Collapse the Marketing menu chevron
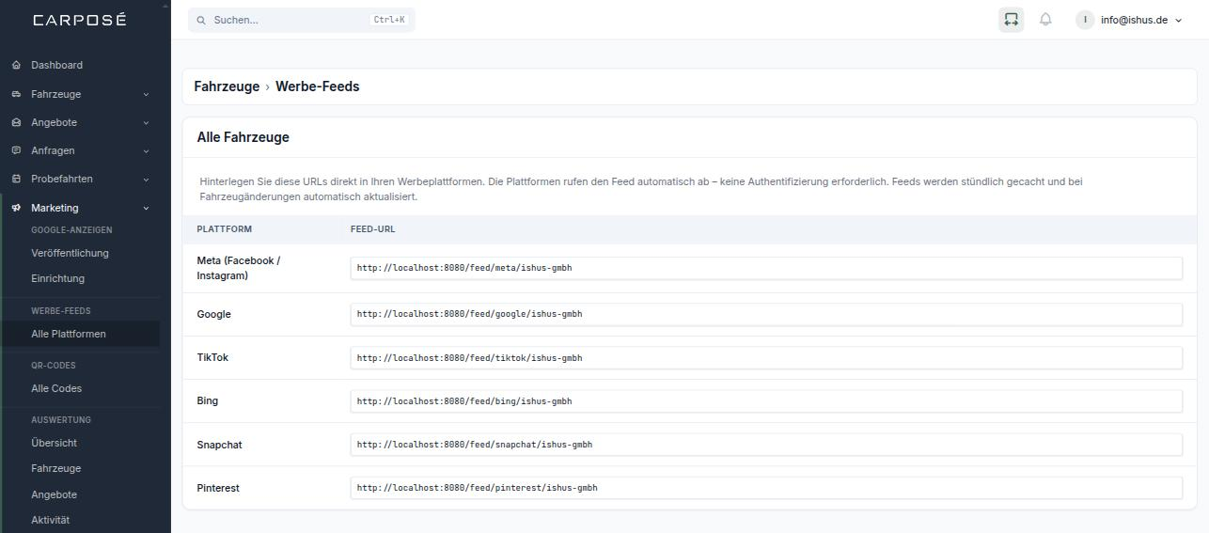The image size is (1209, 533). coord(146,208)
